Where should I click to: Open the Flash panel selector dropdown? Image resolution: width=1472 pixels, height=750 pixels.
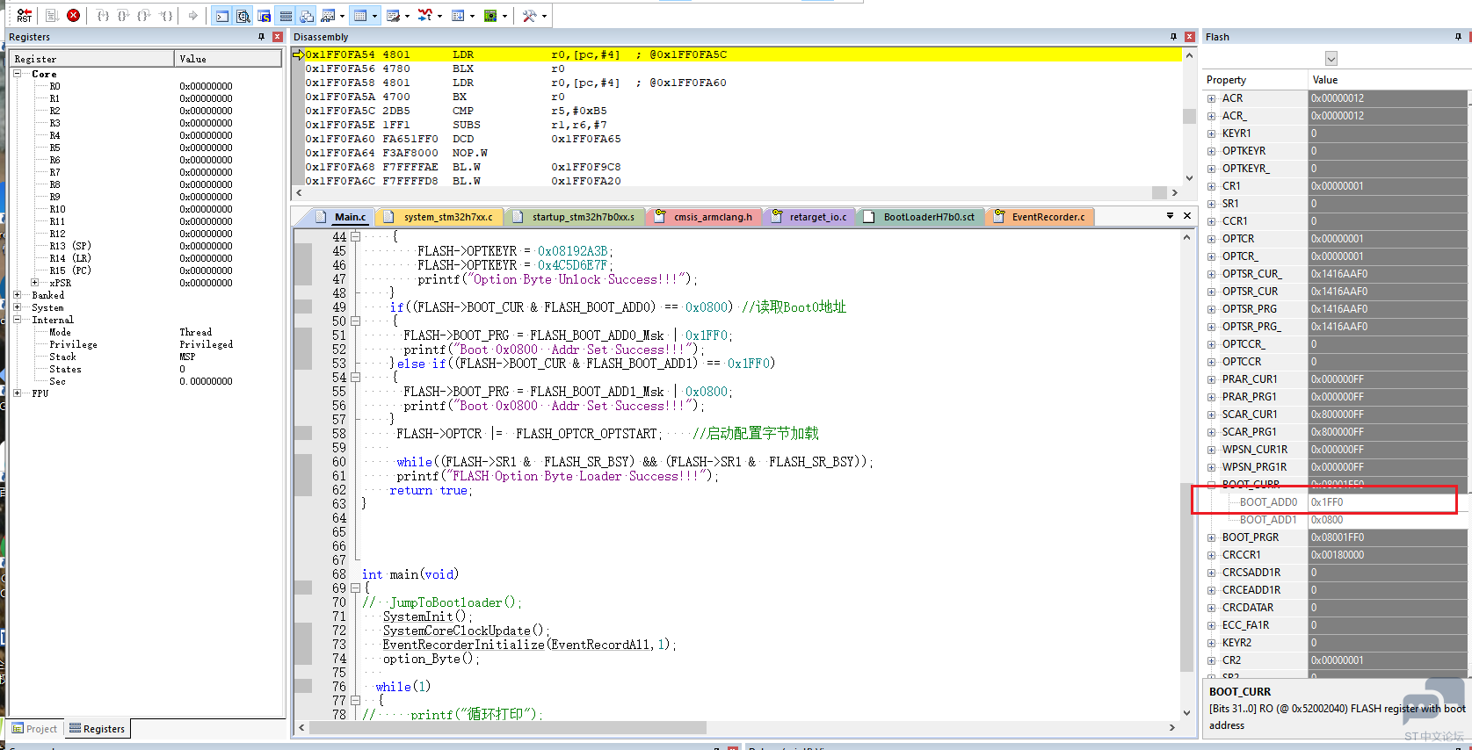pos(1331,59)
